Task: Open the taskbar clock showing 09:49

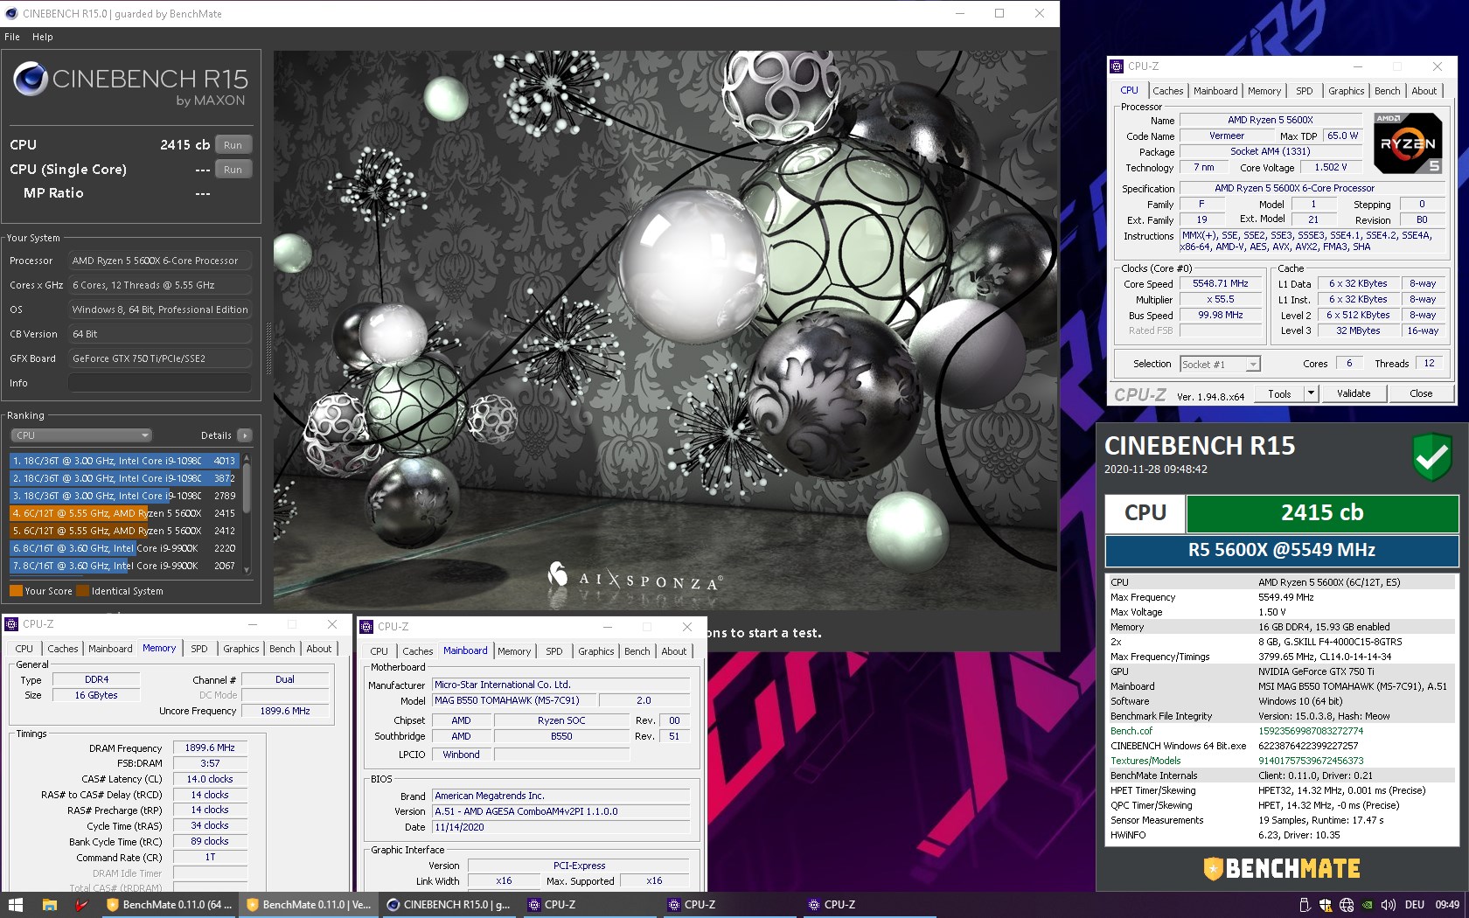Action: 1447,905
